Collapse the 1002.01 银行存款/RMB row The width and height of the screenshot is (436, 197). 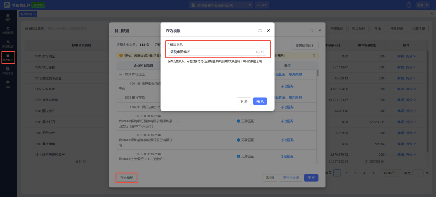pos(126,107)
